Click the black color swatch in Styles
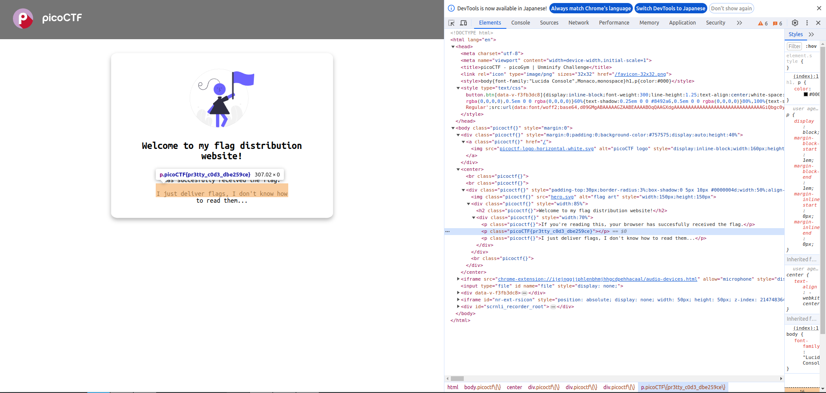This screenshot has height=393, width=826. [x=806, y=94]
